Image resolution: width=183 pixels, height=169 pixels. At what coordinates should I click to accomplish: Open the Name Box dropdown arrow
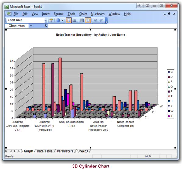point(30,26)
